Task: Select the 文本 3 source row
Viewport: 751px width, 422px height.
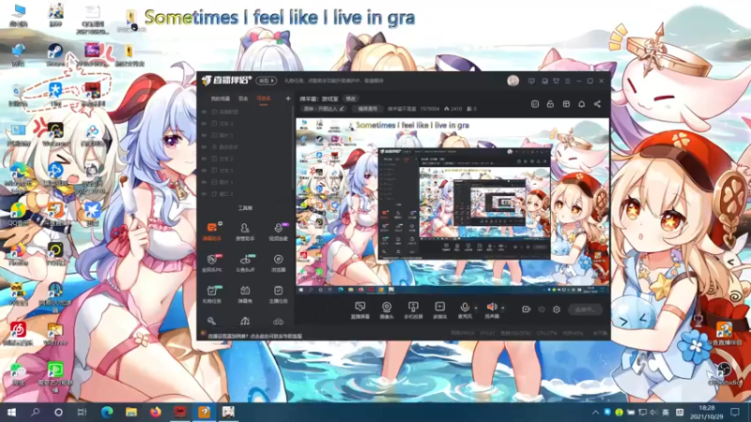Action: [245, 124]
